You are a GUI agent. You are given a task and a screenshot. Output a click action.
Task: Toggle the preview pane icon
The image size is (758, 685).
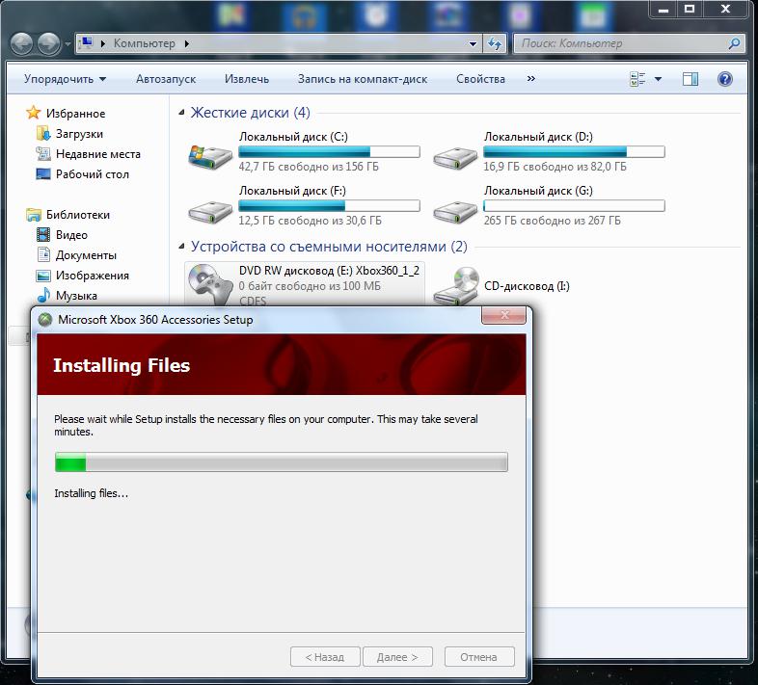click(x=690, y=79)
